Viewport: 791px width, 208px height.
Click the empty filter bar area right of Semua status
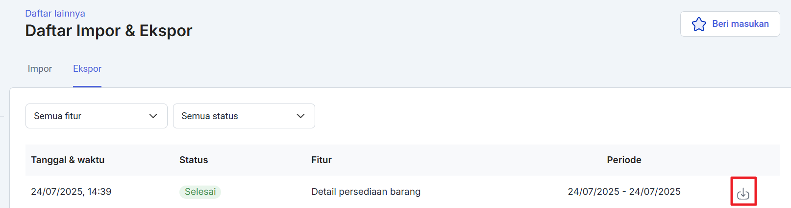[539, 116]
